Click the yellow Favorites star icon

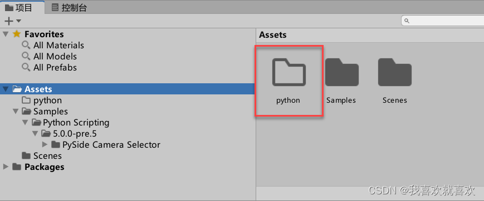[x=17, y=34]
